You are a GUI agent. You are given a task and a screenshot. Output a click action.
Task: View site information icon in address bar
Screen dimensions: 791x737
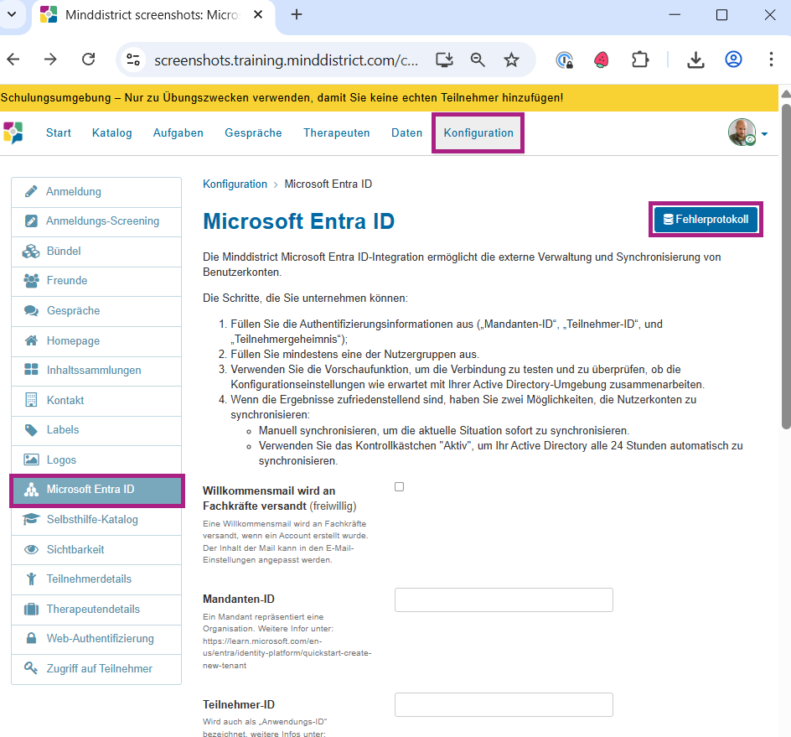click(133, 60)
